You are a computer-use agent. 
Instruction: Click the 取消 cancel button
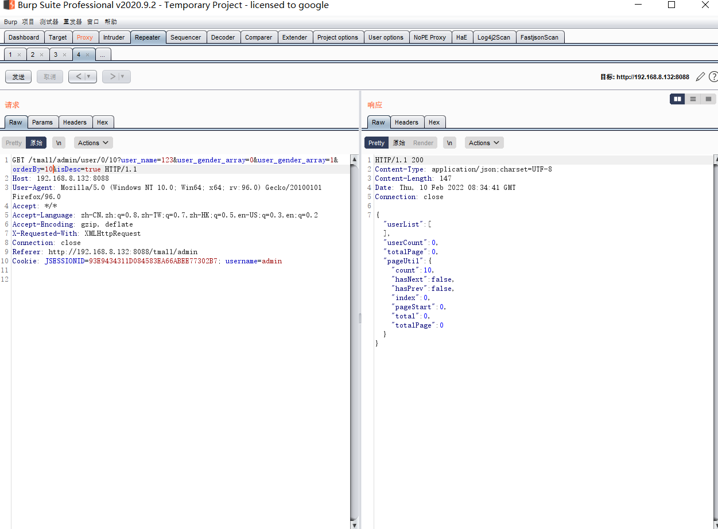pos(50,77)
